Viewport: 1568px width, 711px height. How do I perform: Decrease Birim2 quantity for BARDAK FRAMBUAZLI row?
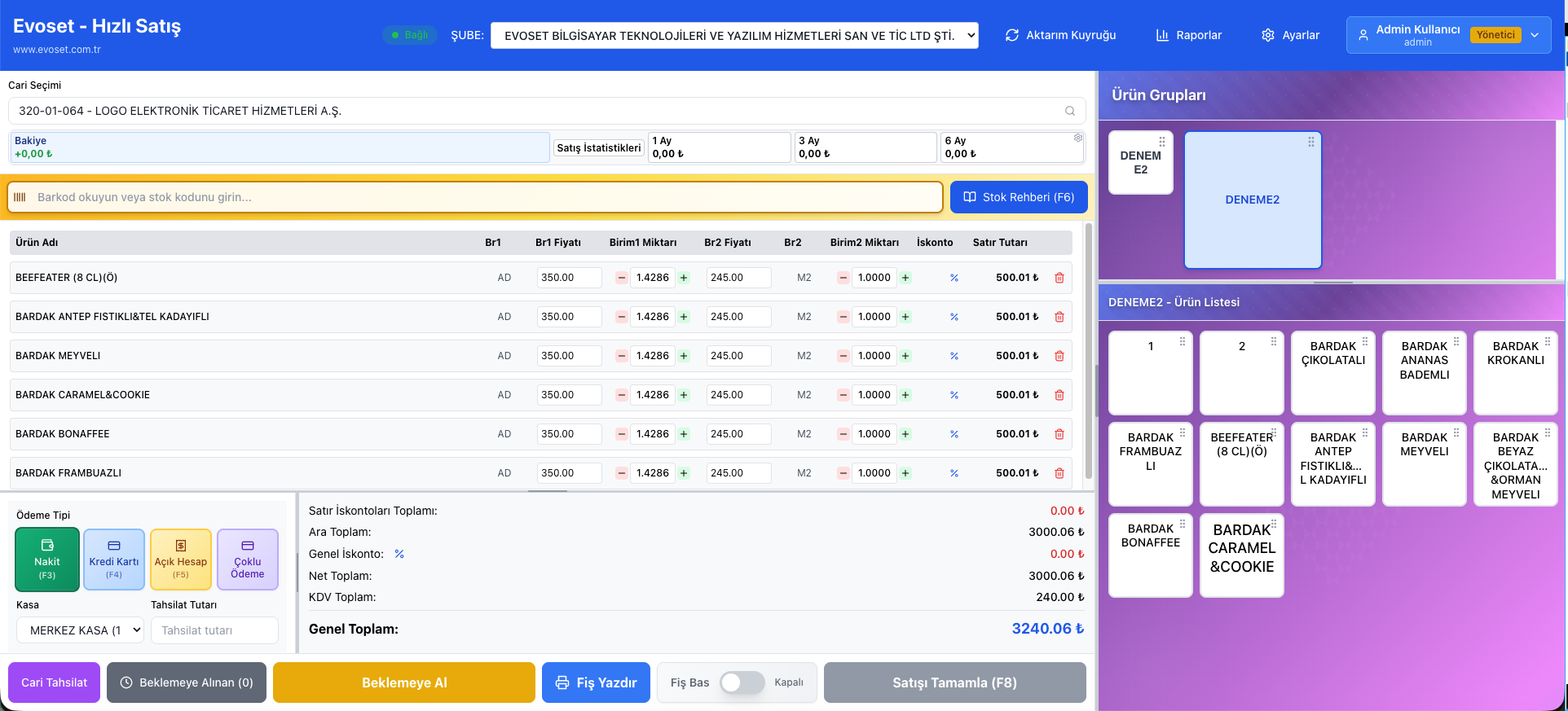tap(843, 473)
